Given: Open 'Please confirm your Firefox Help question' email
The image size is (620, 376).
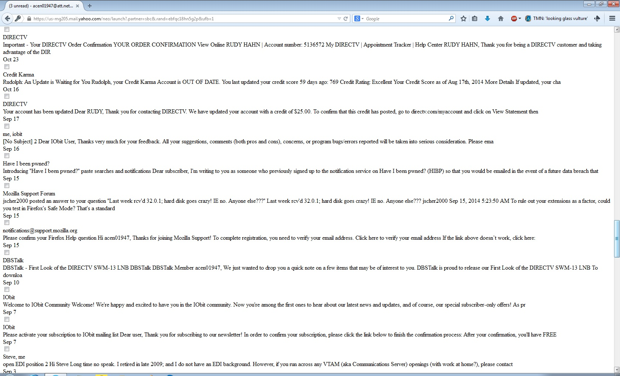Looking at the screenshot, I should tap(269, 238).
